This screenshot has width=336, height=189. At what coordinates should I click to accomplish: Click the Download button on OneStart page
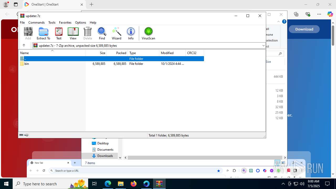point(304,29)
